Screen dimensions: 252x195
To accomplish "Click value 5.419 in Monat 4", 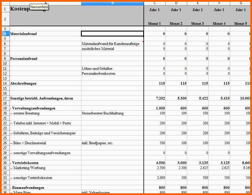I will (x=219, y=98).
